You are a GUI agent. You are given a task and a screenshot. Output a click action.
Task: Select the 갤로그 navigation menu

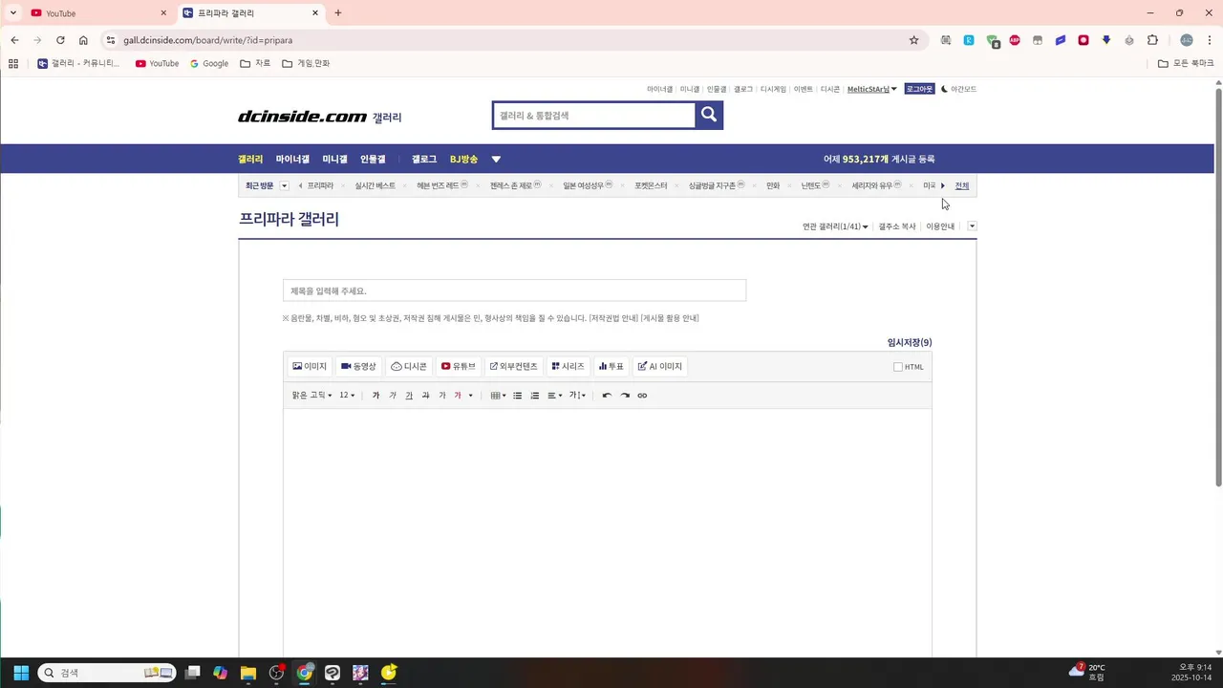(x=424, y=160)
